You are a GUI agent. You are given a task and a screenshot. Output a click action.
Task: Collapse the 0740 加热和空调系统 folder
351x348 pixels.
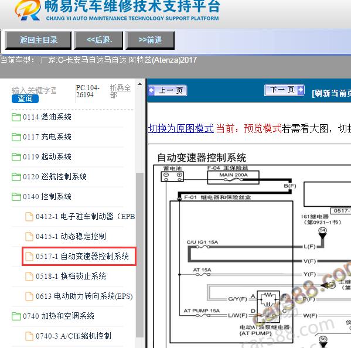[58, 316]
